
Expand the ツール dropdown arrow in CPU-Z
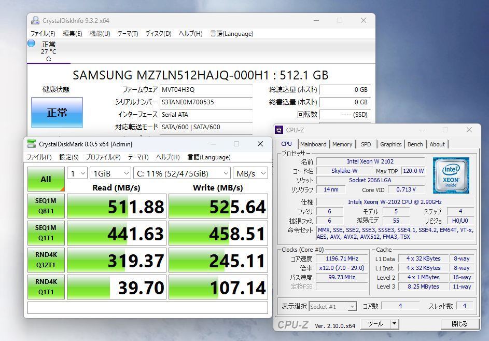point(395,324)
